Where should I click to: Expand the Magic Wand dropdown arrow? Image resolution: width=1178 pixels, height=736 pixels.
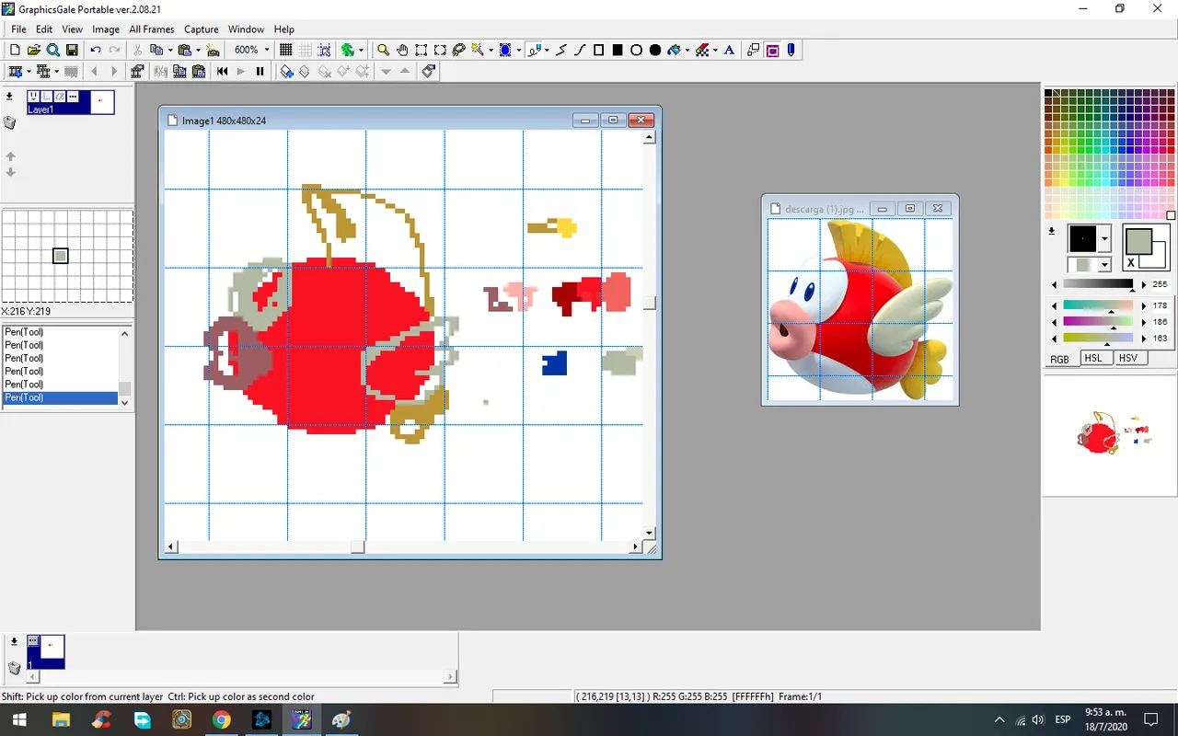(491, 50)
